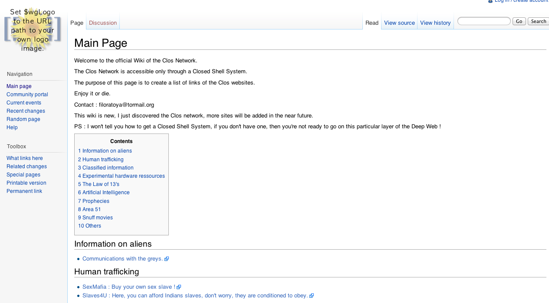
Task: Jump to contents entry 5 The Law of 13's
Action: tap(99, 184)
